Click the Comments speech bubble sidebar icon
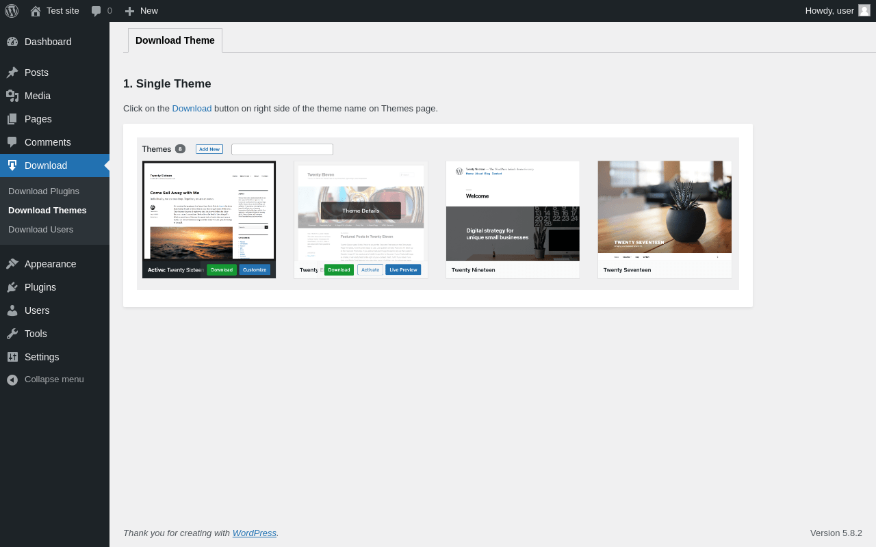The width and height of the screenshot is (876, 547). coord(12,142)
